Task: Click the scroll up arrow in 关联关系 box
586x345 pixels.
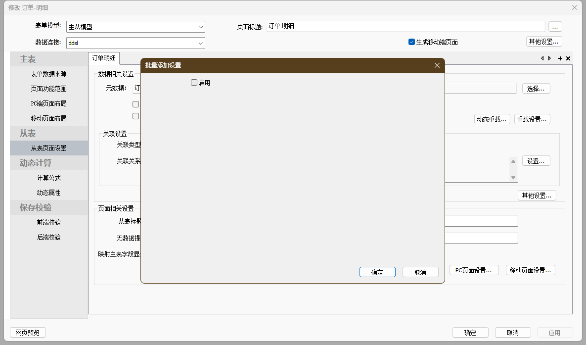Action: coord(513,161)
